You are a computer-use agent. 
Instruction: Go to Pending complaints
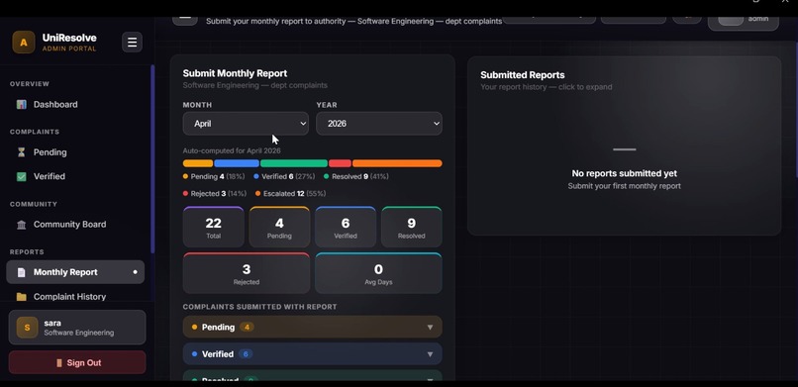75,152
